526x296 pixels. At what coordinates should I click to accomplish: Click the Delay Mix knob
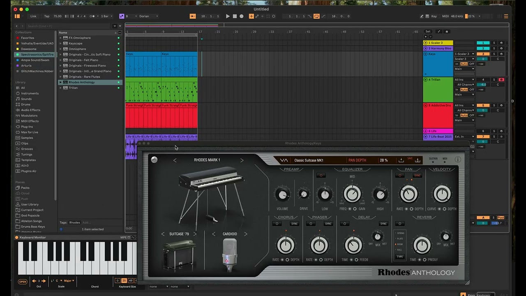point(378,236)
